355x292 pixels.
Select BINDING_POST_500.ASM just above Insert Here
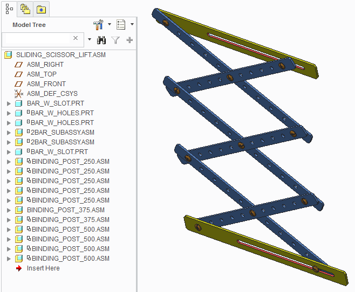pyautogui.click(x=71, y=259)
